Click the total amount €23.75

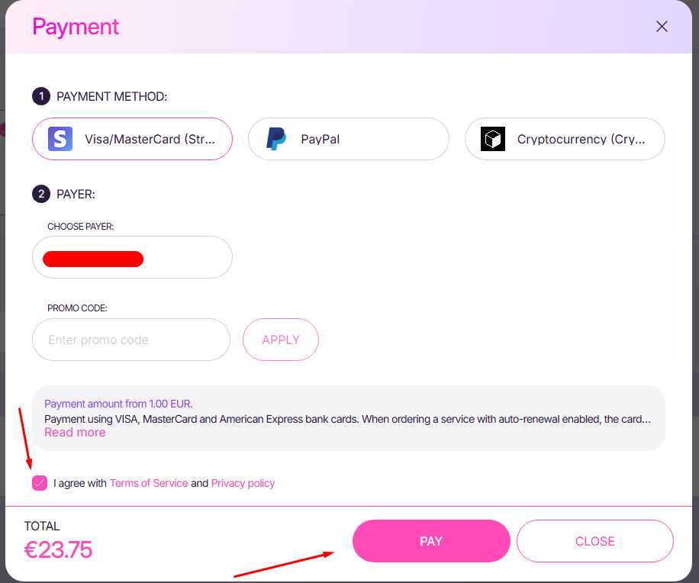pyautogui.click(x=59, y=549)
